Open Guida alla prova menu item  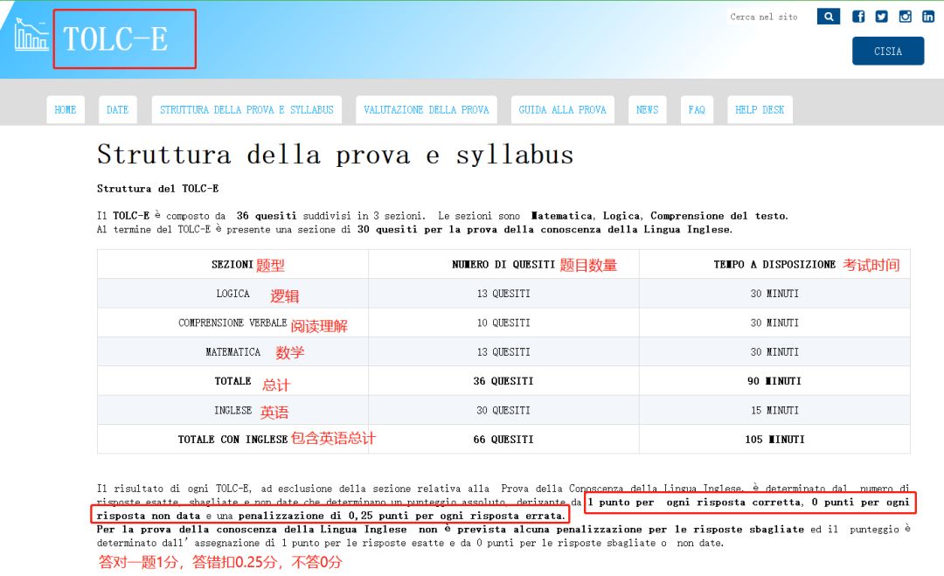pos(562,109)
